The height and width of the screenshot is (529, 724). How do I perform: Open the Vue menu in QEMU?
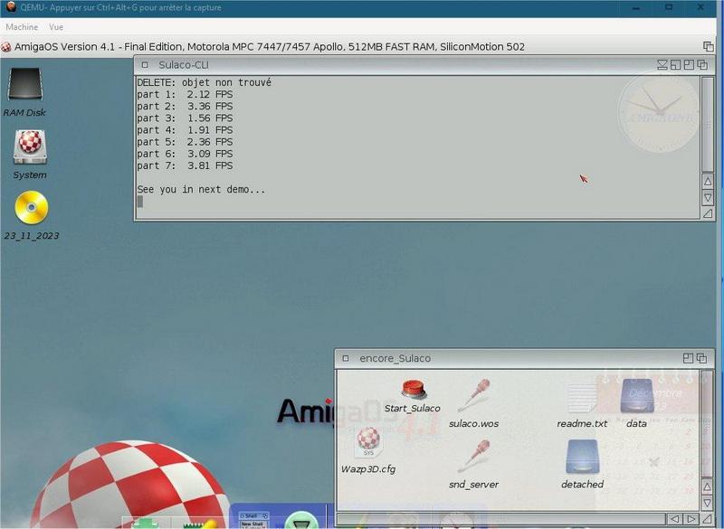[56, 27]
